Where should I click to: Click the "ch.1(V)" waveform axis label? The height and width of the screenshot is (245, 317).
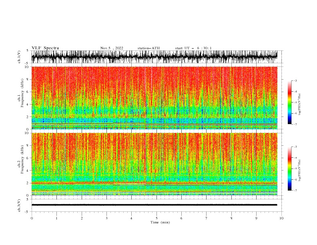pos(19,57)
